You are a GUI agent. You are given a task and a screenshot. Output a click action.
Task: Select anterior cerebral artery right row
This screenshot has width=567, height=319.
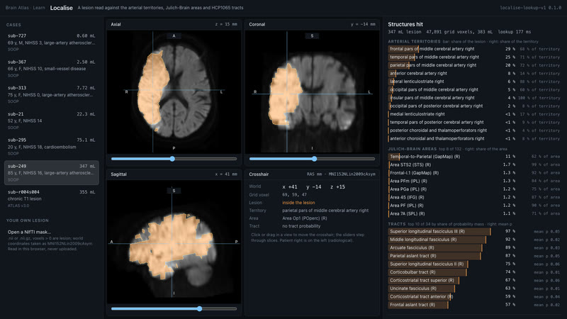(x=473, y=74)
